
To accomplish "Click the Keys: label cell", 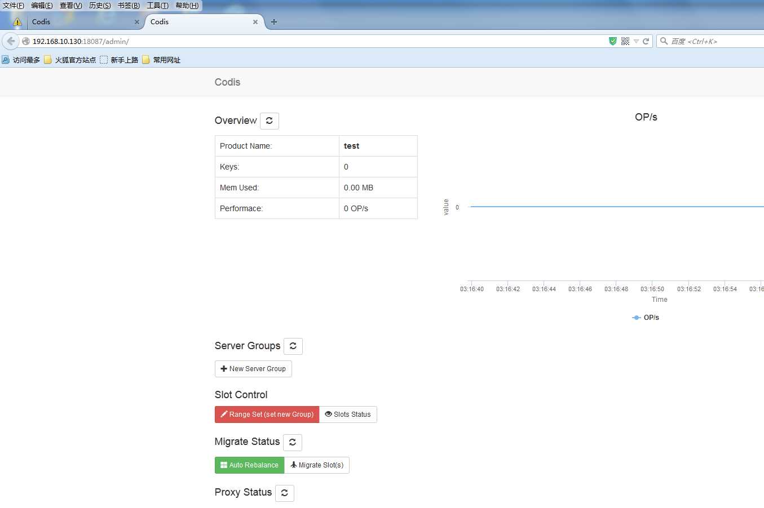I will pos(277,167).
